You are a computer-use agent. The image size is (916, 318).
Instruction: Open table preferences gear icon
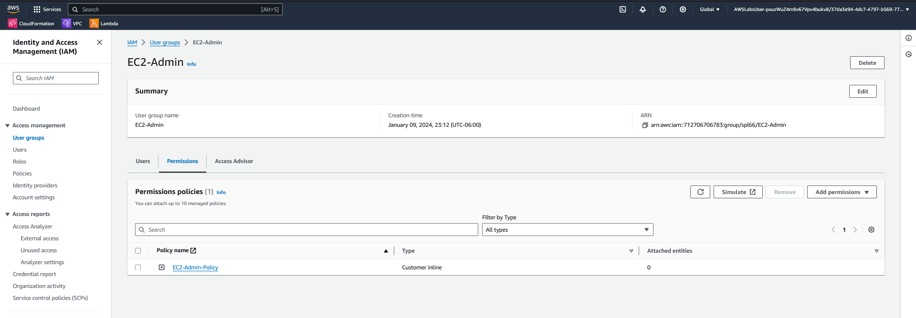[x=871, y=230]
